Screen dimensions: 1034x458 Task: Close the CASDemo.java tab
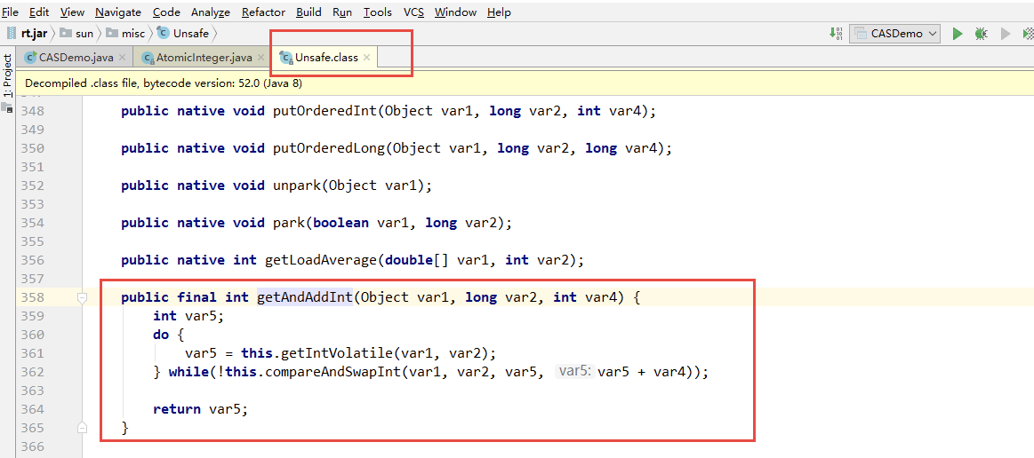(122, 58)
